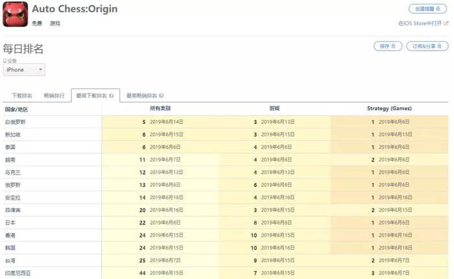The image size is (454, 279).
Task: Click the 每日排名 heading
Action: point(23,49)
